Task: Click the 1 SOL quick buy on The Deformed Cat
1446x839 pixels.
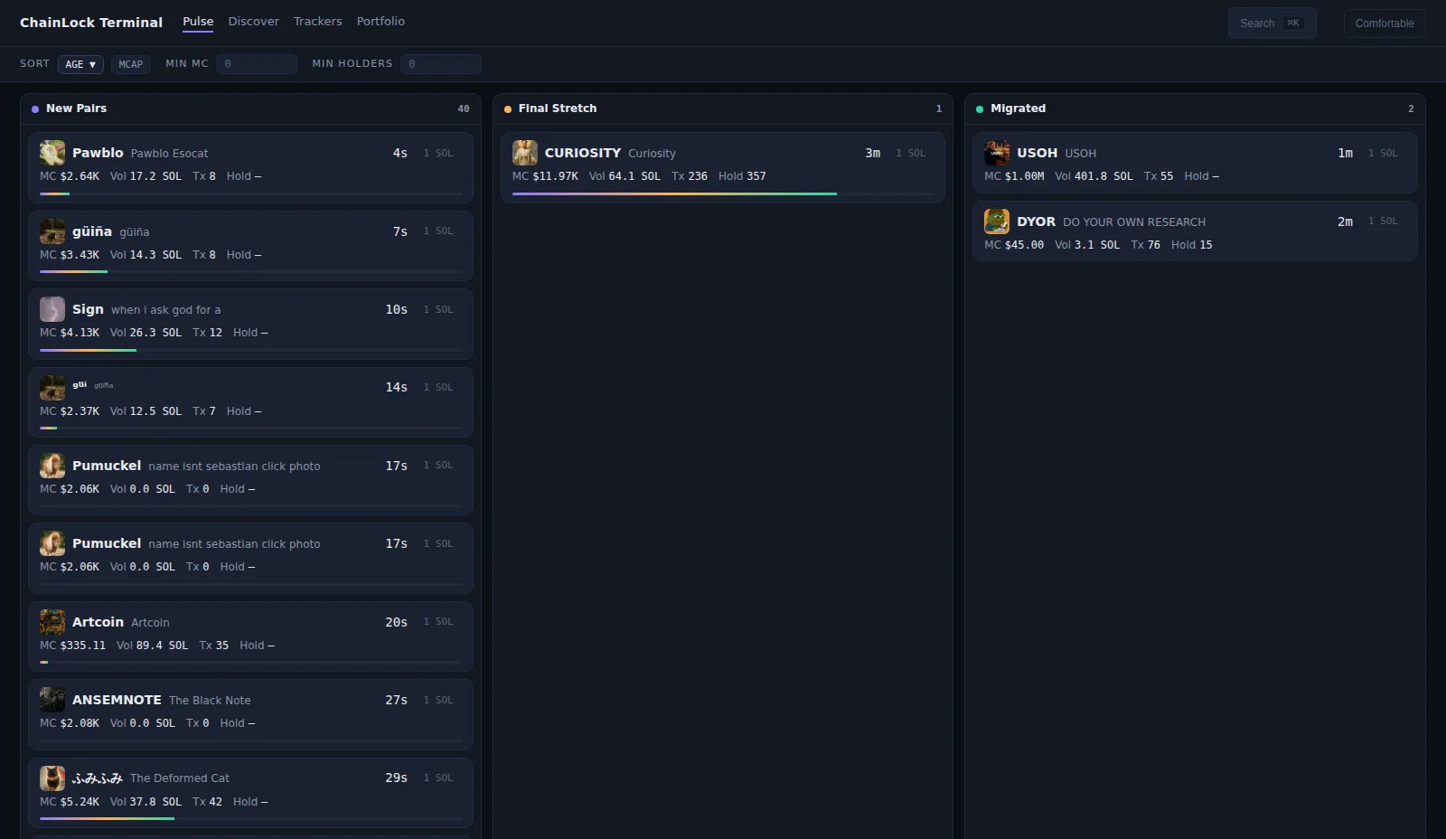Action: 438,778
